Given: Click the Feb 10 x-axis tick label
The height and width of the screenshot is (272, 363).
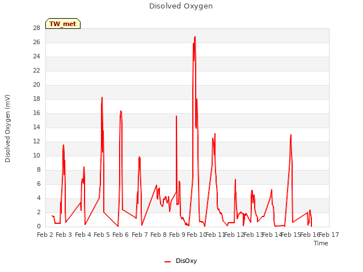Looking at the screenshot, I should (196, 235).
